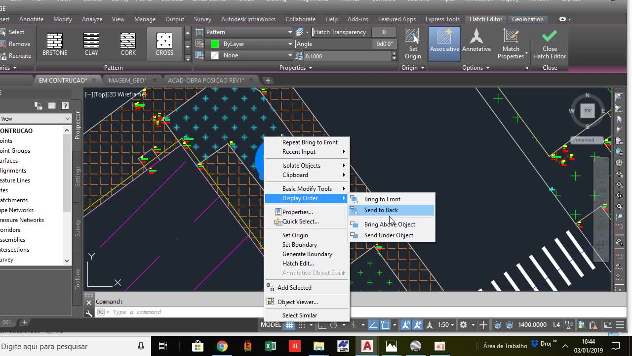Viewport: 632px width, 356px height.
Task: Open the Hatch Editor ribbon tab
Action: coord(486,19)
